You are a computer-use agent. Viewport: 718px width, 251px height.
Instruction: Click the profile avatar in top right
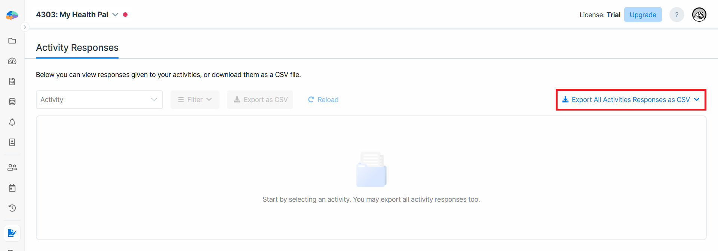(x=699, y=15)
